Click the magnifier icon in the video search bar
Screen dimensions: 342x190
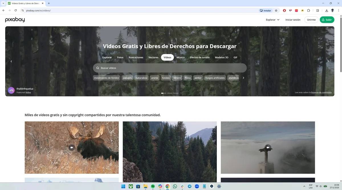tap(97, 68)
